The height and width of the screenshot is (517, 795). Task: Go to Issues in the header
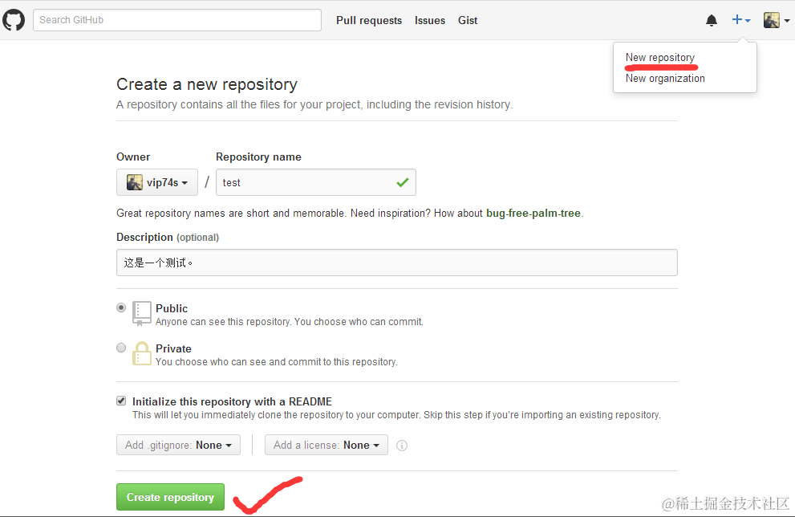pos(430,20)
